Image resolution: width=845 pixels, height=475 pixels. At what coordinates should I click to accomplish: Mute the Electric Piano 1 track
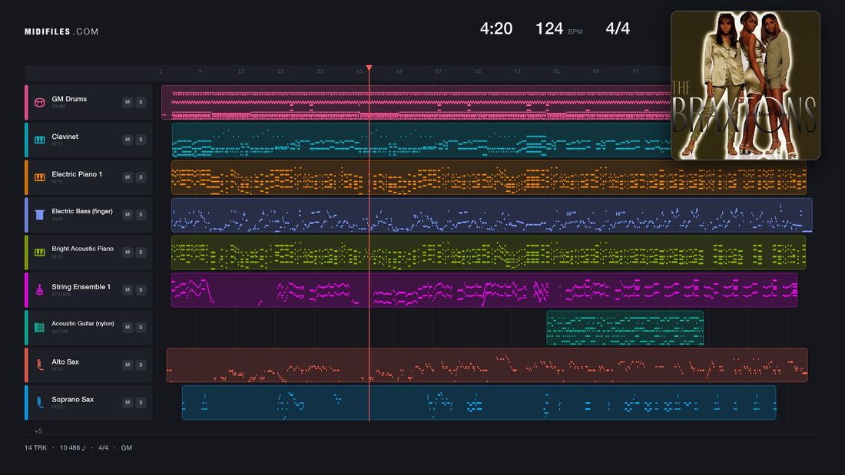(x=128, y=177)
